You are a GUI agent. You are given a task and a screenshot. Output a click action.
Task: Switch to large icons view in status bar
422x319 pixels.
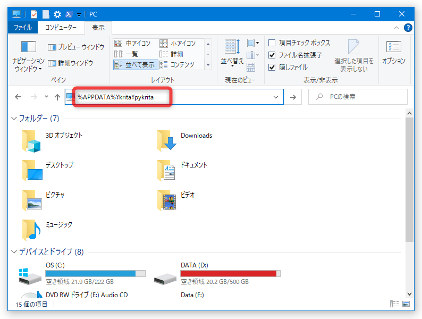406,304
